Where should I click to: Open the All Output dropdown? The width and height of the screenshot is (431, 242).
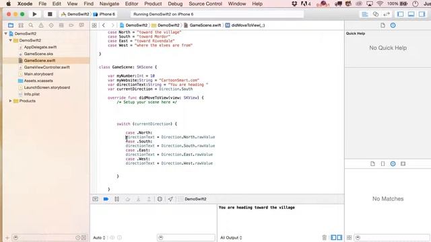(x=231, y=237)
